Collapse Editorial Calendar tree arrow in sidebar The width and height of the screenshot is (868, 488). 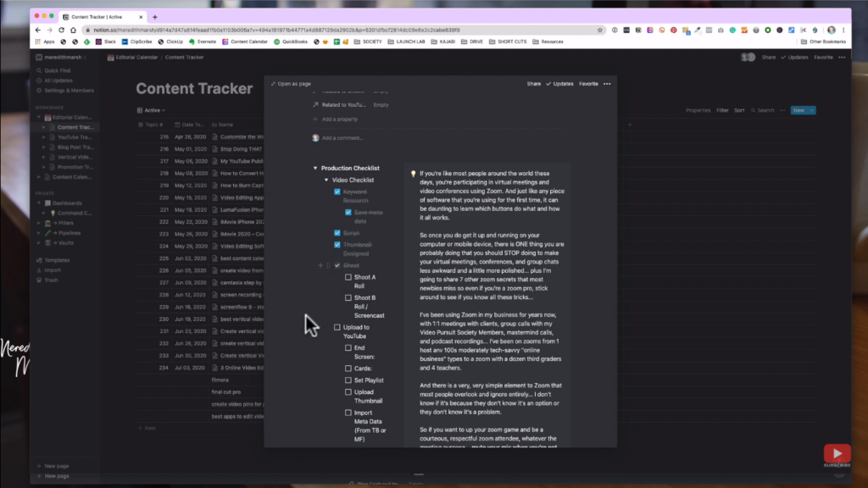point(39,117)
